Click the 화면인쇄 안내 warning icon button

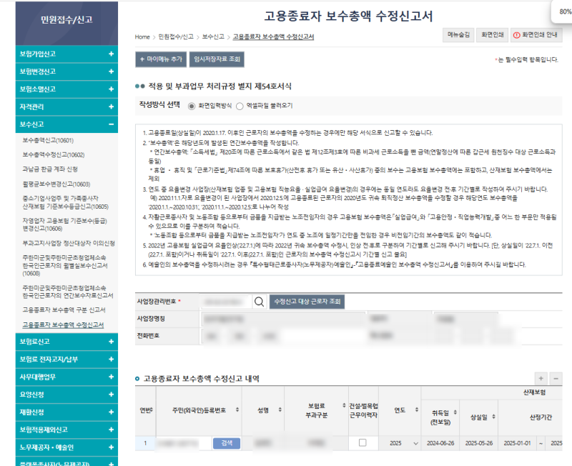536,35
